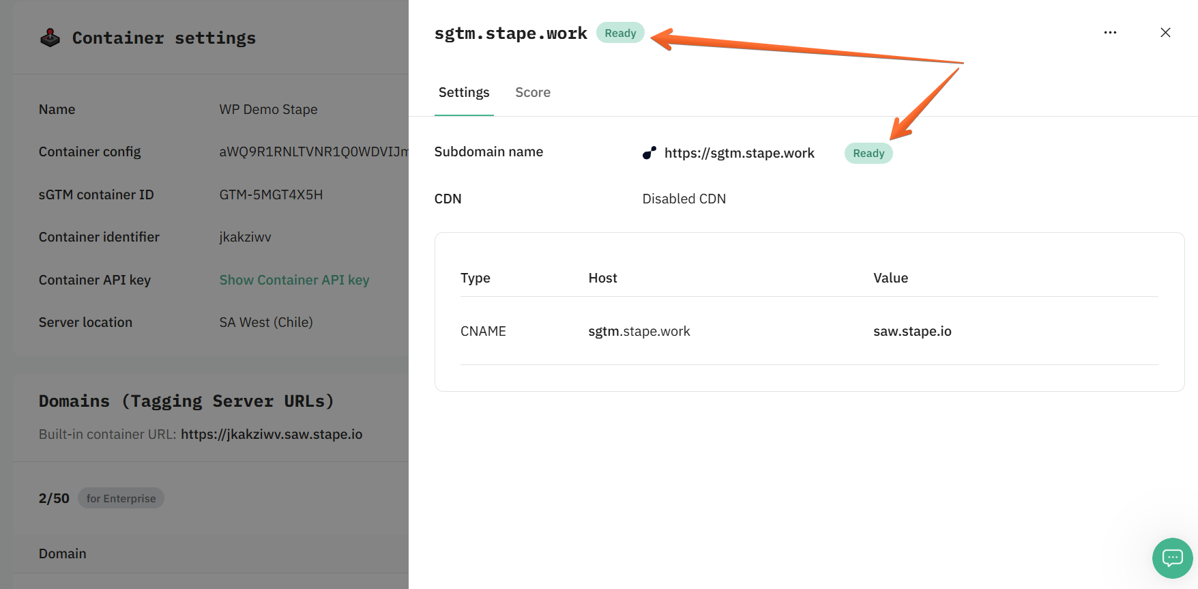Click the Server location label
This screenshot has width=1198, height=589.
point(85,322)
